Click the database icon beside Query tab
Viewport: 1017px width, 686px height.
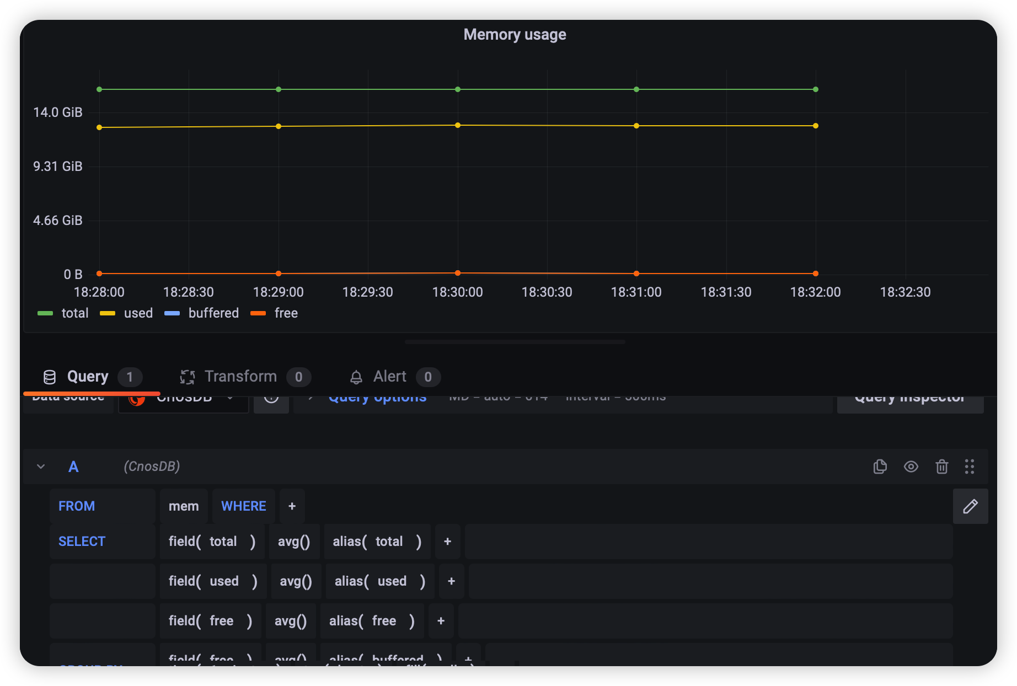49,377
